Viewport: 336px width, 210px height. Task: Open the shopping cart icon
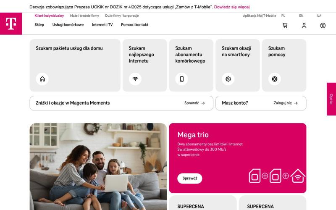[285, 26]
